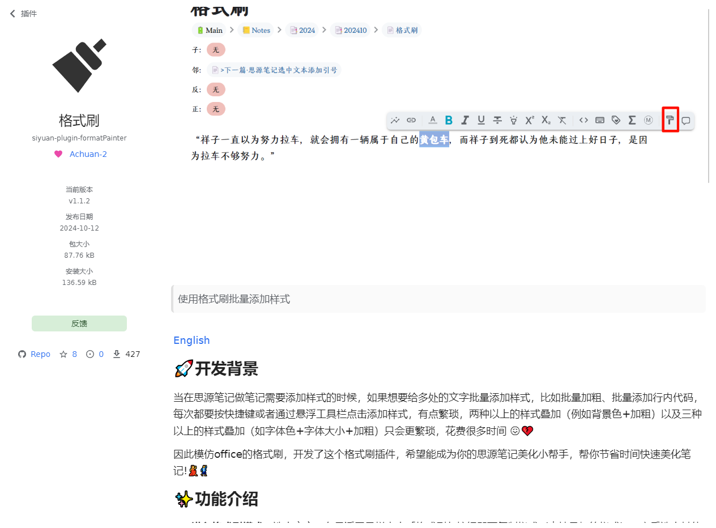Apply superscript X² formatting
Viewport: 716px width, 528px height.
(530, 120)
